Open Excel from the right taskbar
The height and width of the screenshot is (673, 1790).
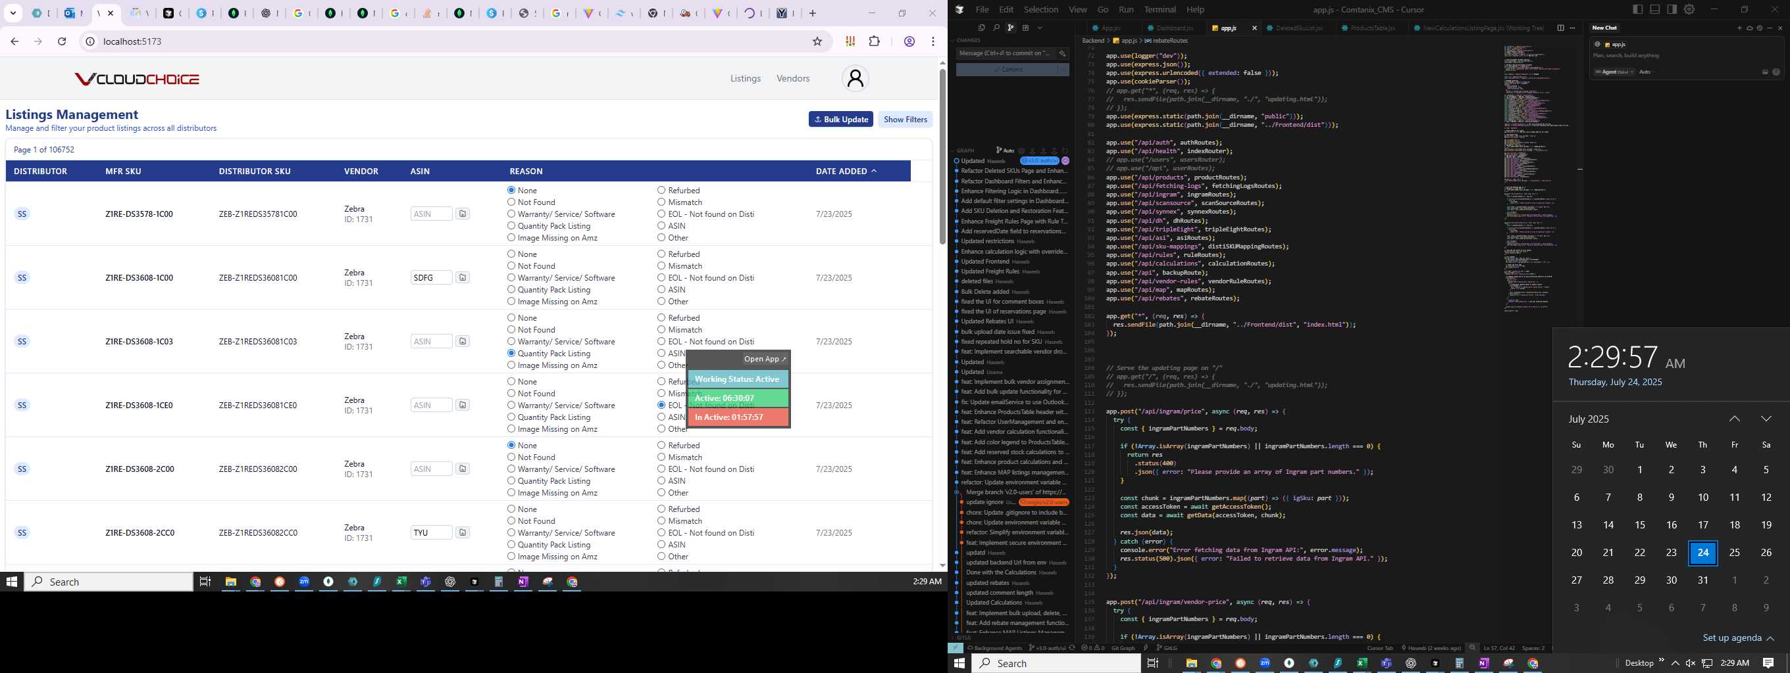(1362, 663)
